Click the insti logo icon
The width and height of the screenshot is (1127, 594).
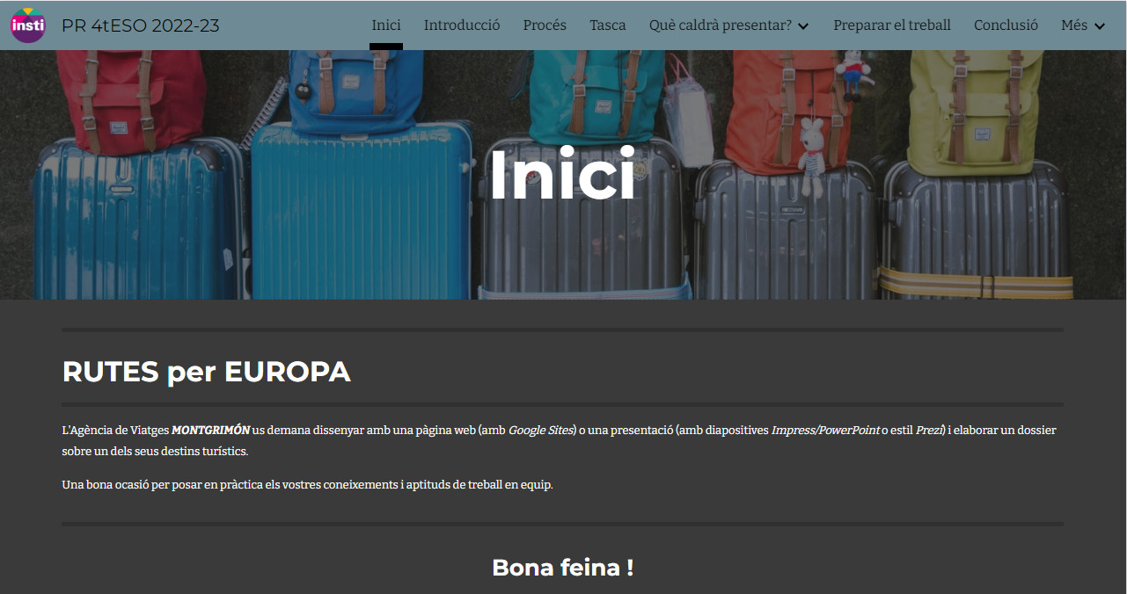[28, 25]
